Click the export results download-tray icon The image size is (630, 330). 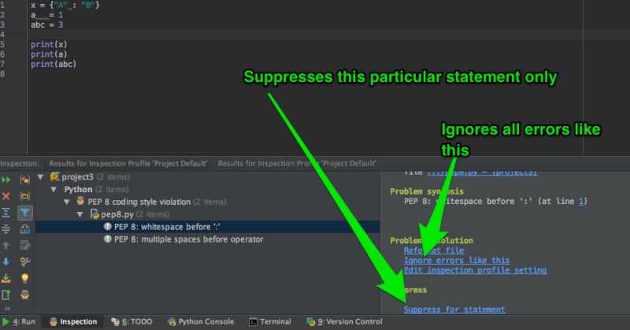click(6, 278)
